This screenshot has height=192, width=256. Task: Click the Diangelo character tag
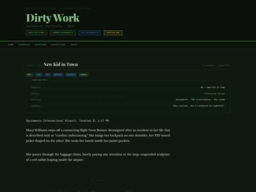tap(71, 75)
